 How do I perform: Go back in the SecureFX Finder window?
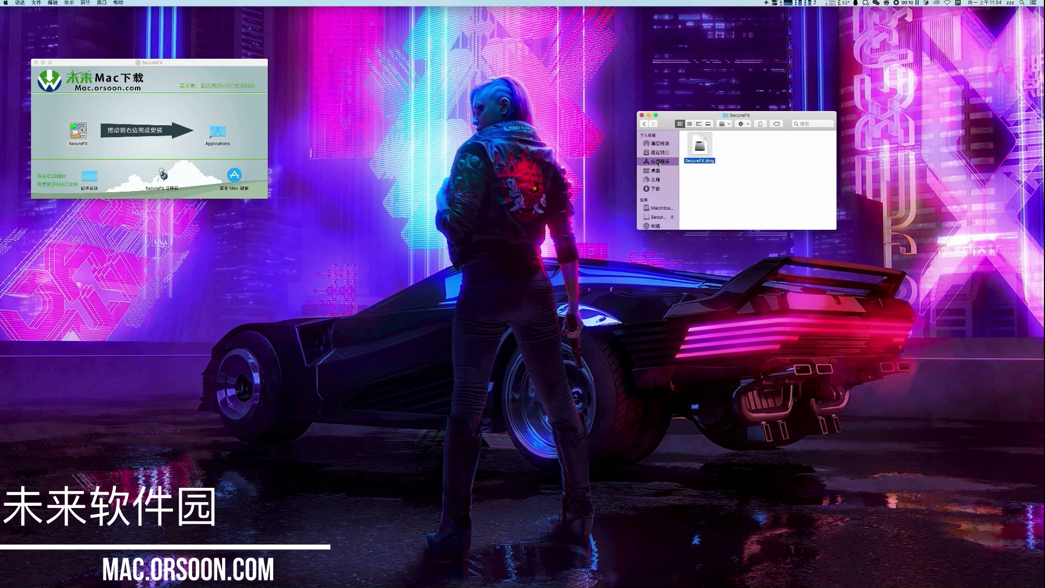[x=644, y=124]
